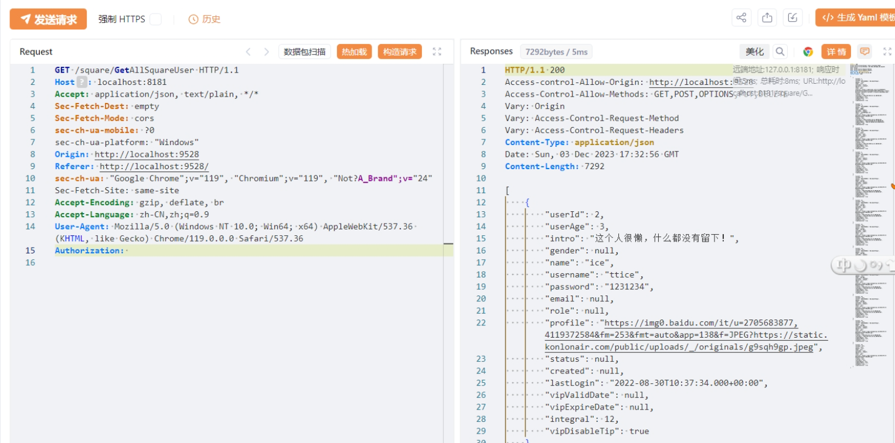This screenshot has width=895, height=443.
Task: Click the 7292bytes / 5ms size tag
Action: (x=556, y=51)
